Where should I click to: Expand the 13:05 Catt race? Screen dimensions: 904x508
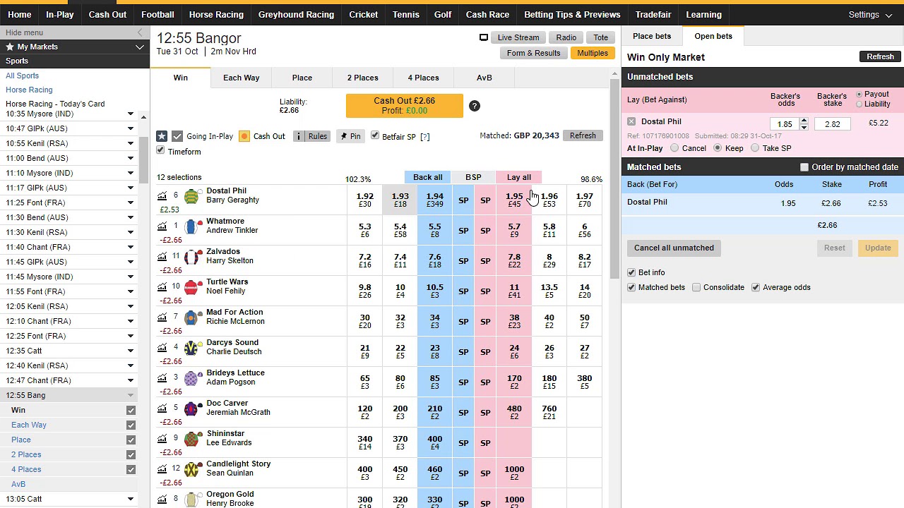coord(130,499)
